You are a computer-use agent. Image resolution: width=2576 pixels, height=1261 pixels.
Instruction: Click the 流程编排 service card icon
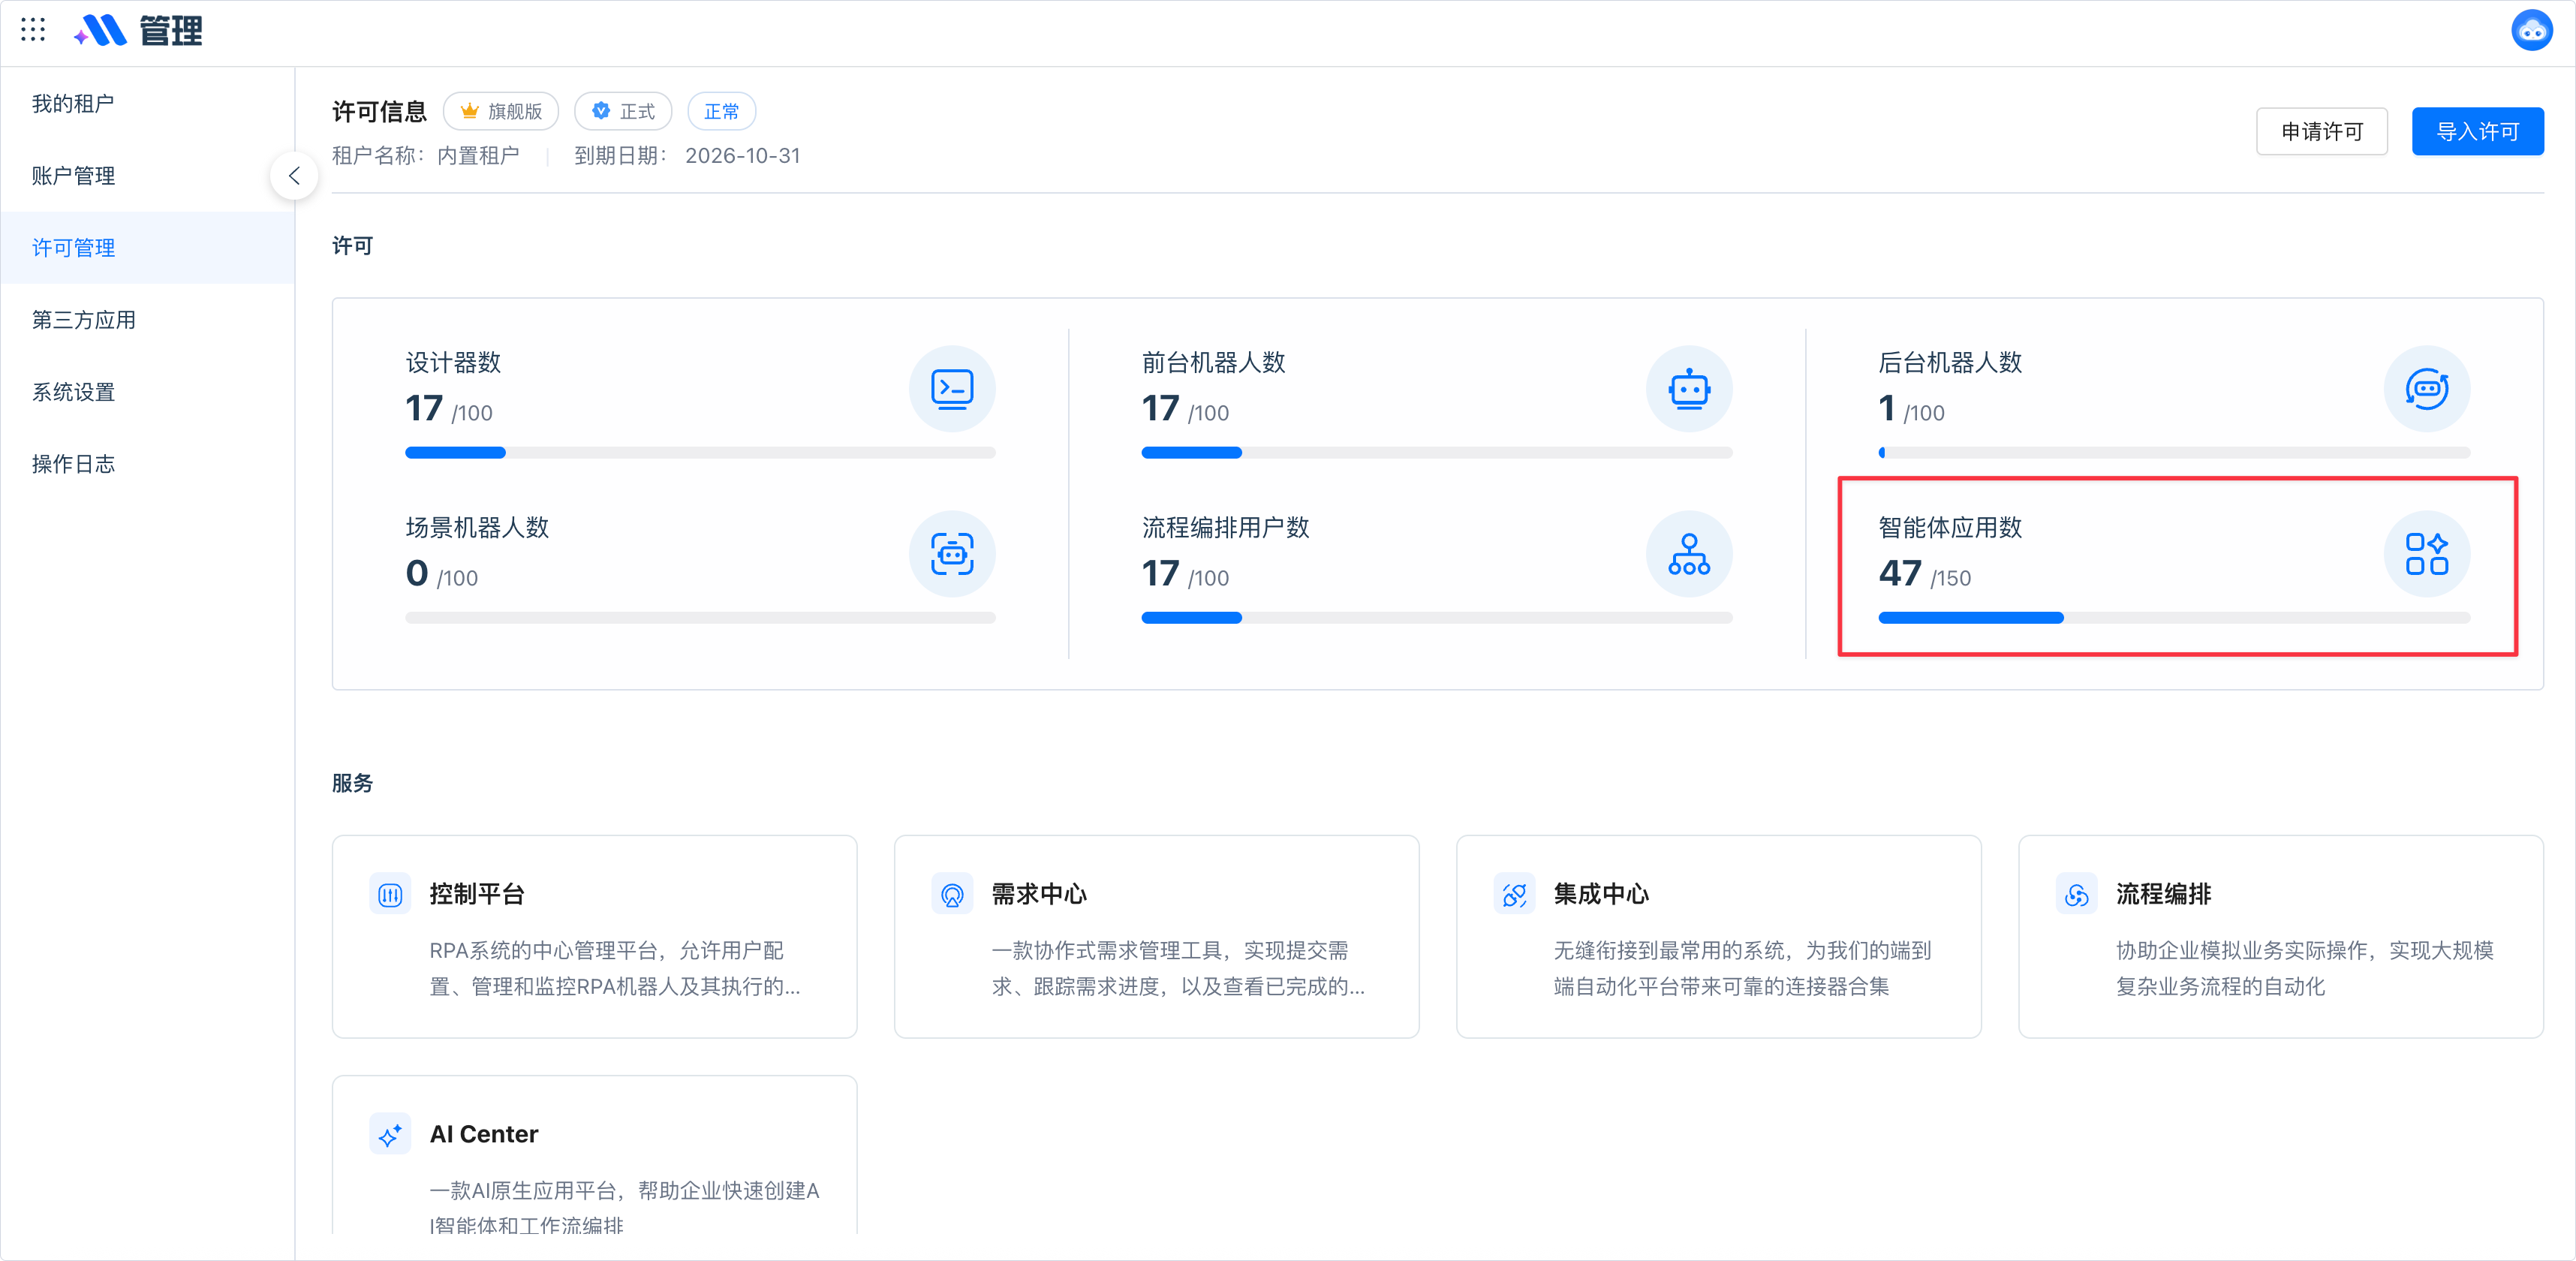pyautogui.click(x=2076, y=895)
